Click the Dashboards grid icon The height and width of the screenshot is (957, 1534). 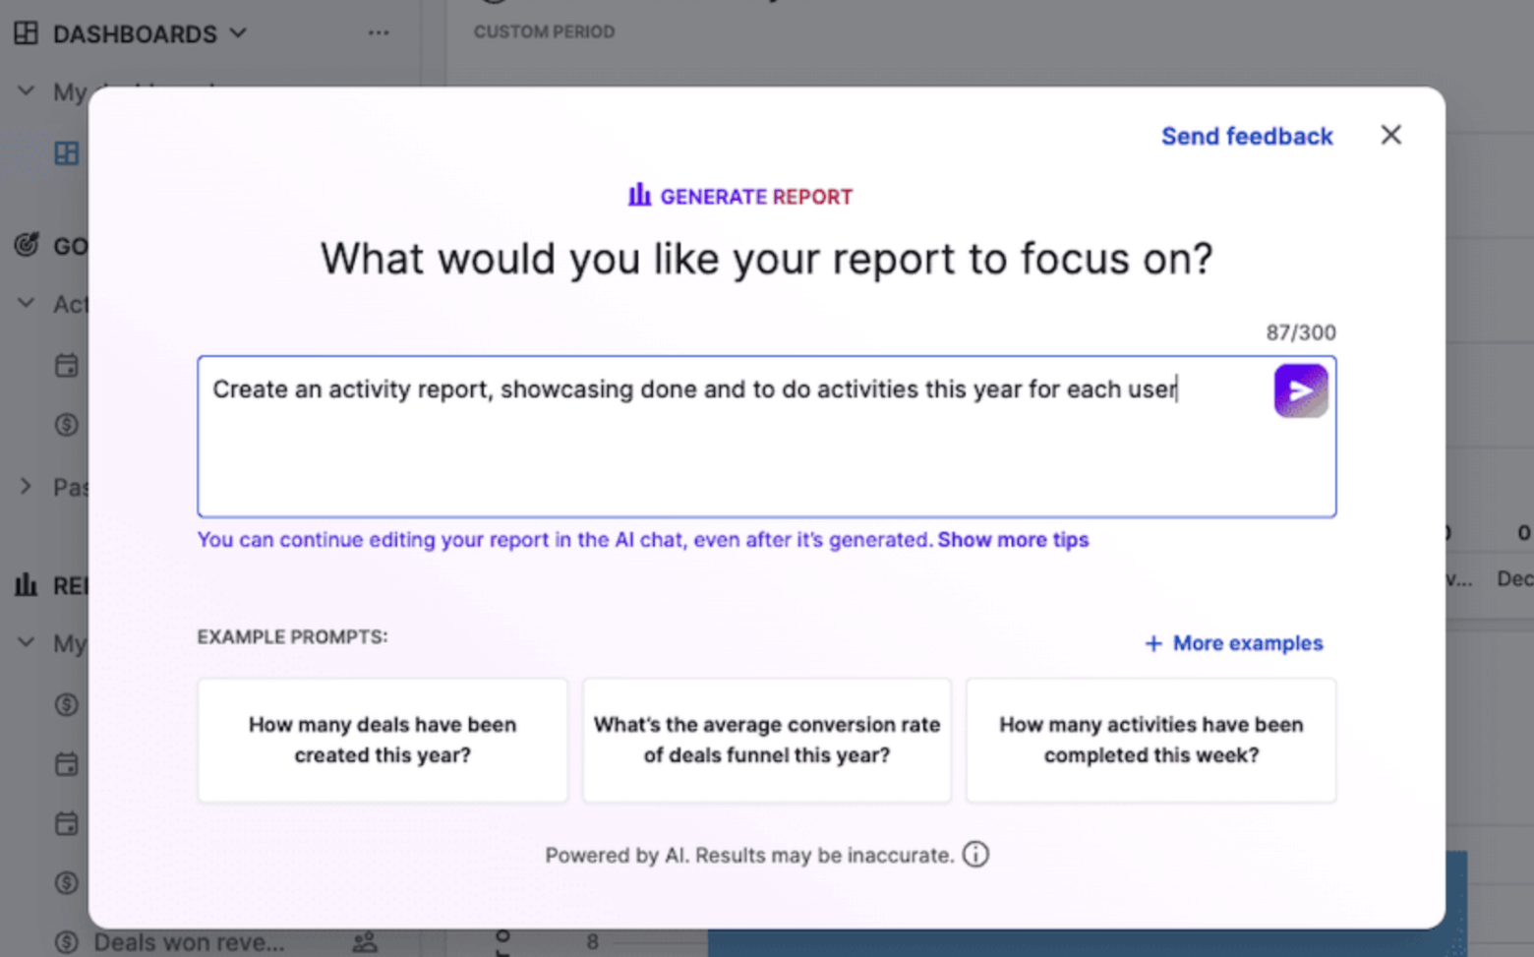[x=24, y=32]
